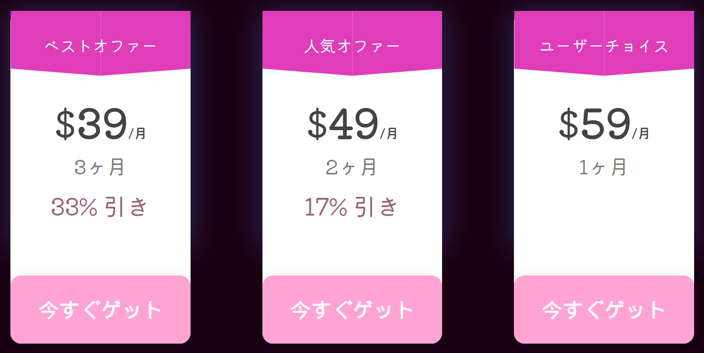
Task: Click 今すぐゲット button in $59 plan
Action: (604, 310)
